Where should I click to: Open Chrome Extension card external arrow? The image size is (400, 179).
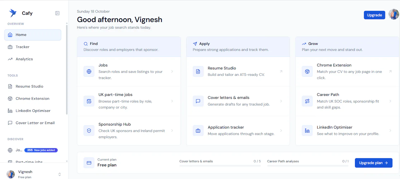[x=390, y=71]
